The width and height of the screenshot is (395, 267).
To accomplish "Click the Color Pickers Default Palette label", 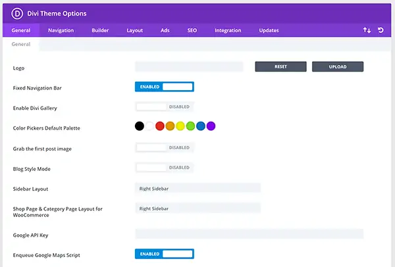I will tap(46, 128).
